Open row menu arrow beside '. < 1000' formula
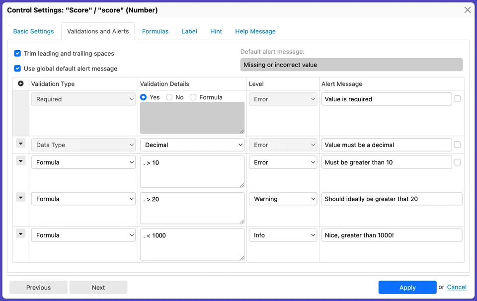 tap(20, 234)
